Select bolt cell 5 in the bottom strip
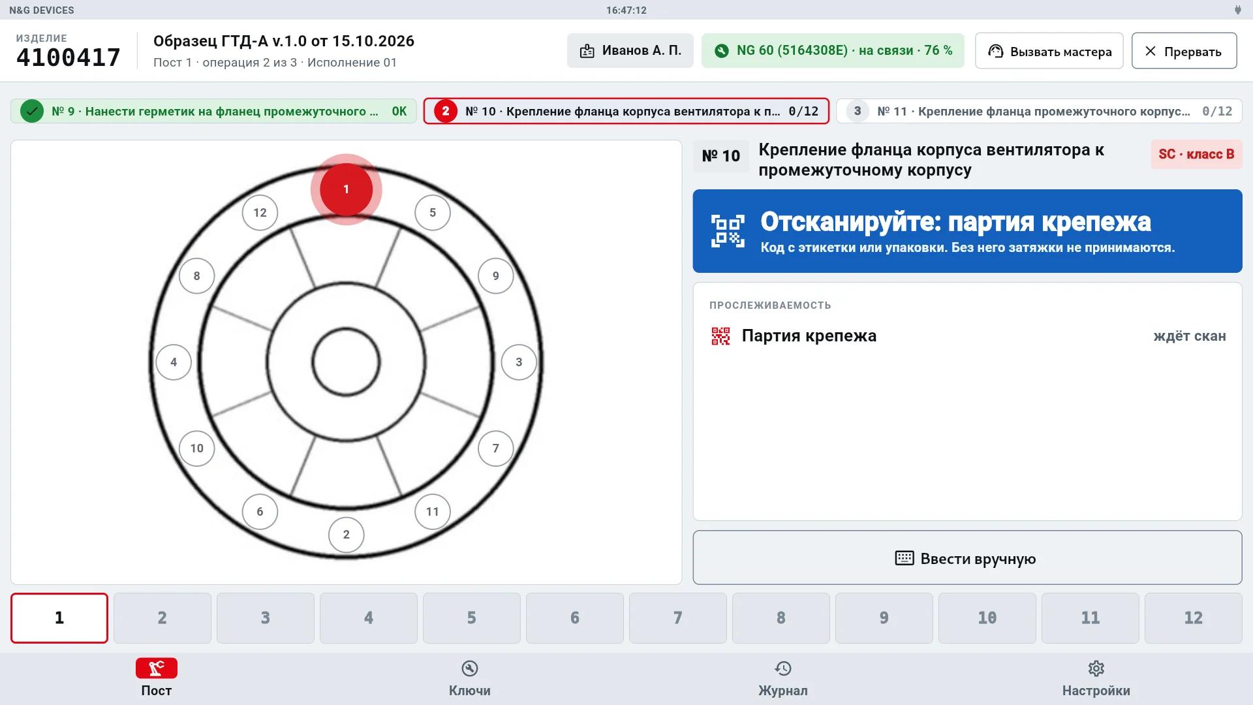1253x705 pixels. 472,618
